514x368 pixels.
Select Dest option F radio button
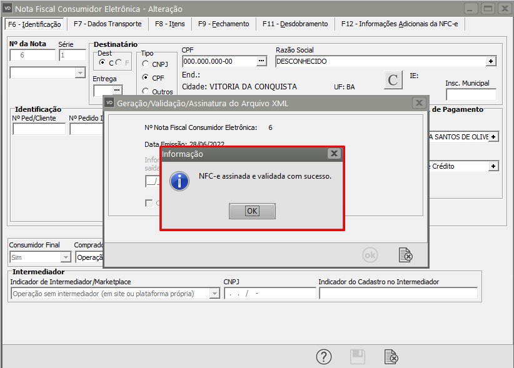point(118,62)
